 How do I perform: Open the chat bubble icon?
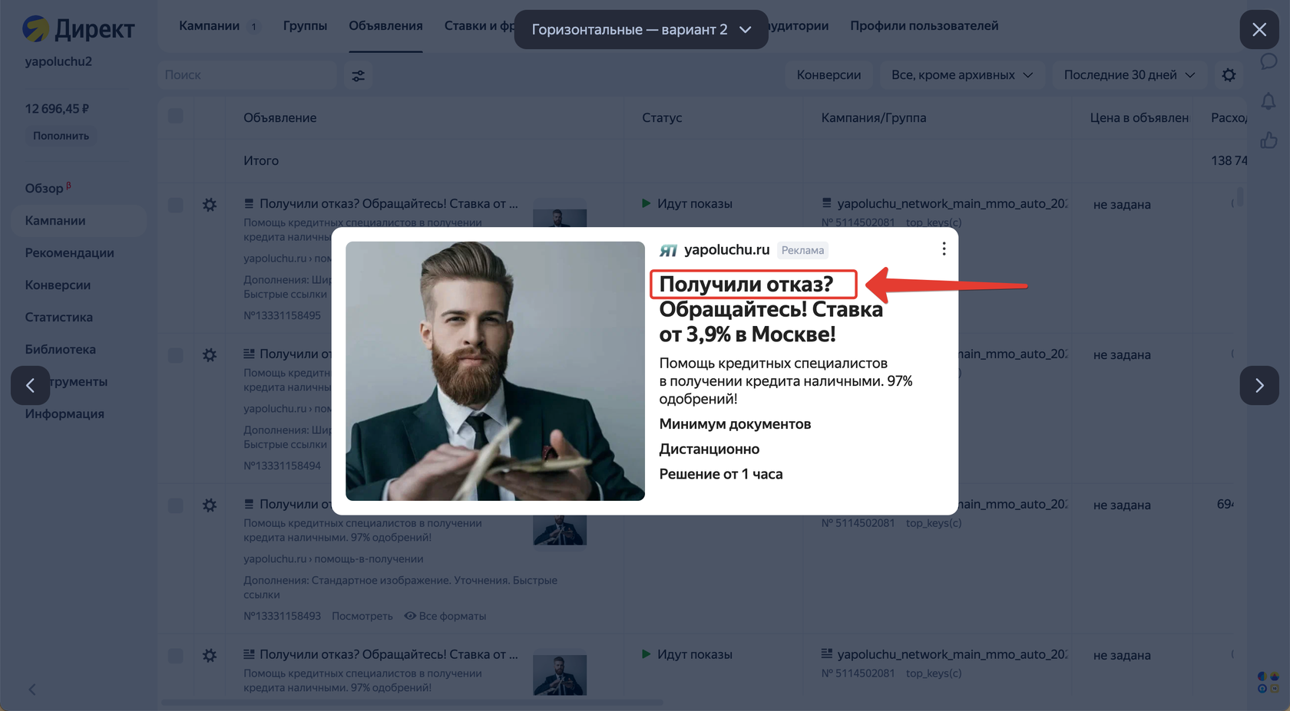pyautogui.click(x=1268, y=61)
